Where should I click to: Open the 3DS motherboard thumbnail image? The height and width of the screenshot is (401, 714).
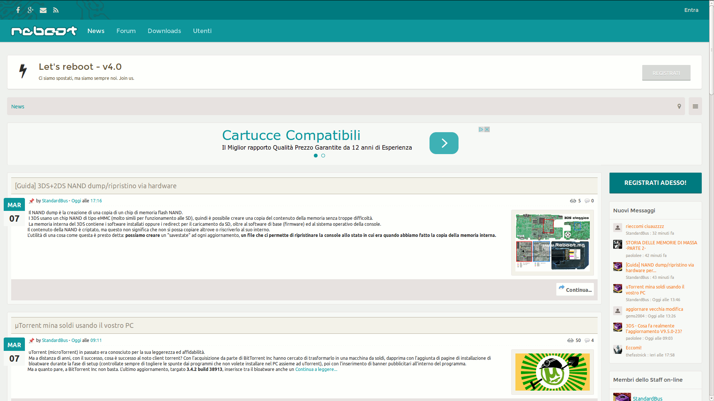[552, 242]
